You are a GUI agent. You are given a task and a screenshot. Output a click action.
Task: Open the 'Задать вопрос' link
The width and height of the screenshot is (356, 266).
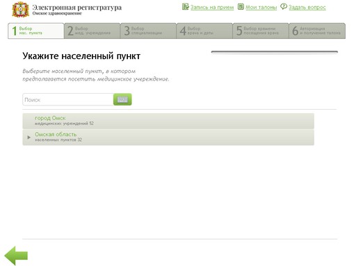307,8
